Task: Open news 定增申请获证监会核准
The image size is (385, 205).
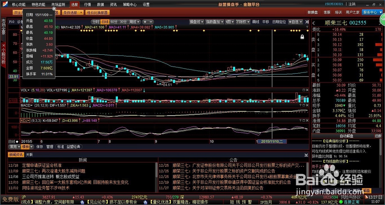Action: 42,165
